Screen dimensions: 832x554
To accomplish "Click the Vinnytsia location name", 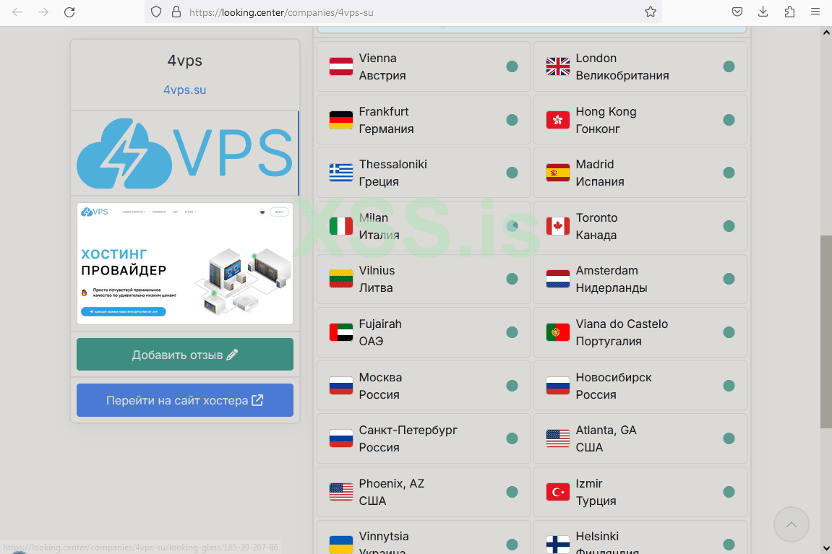I will tap(384, 536).
